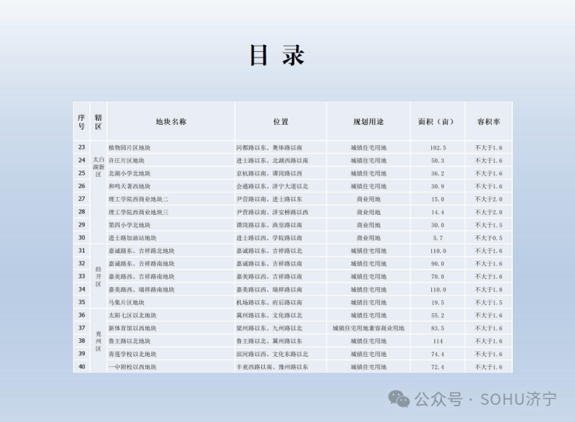Click location 丰兖西路以南、豫州路以东
Image resolution: width=575 pixels, height=422 pixels.
pyautogui.click(x=272, y=367)
